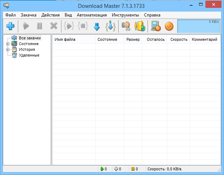Click the Состояние monitor icon in tree
Screen dimensions: 224x175
tap(14, 44)
